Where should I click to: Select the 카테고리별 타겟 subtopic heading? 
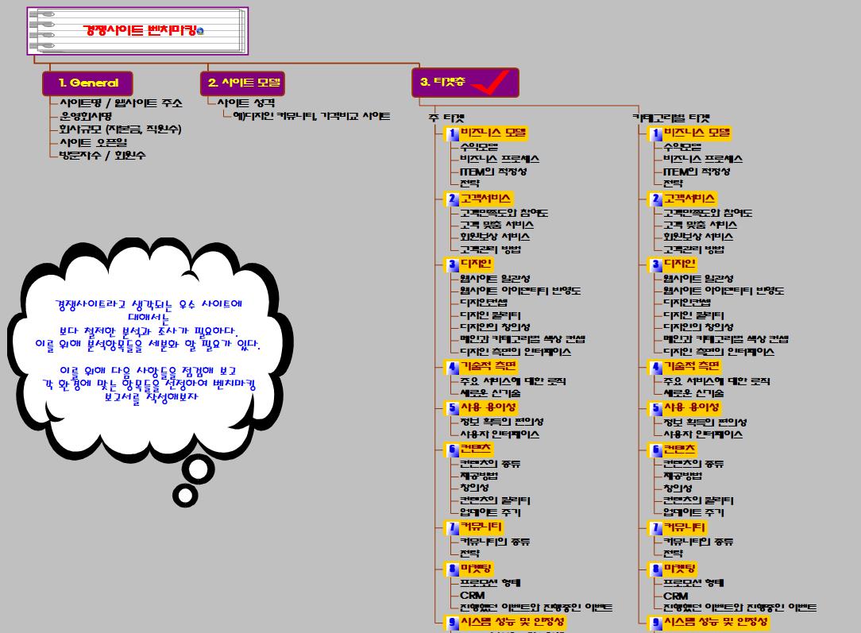(x=670, y=118)
